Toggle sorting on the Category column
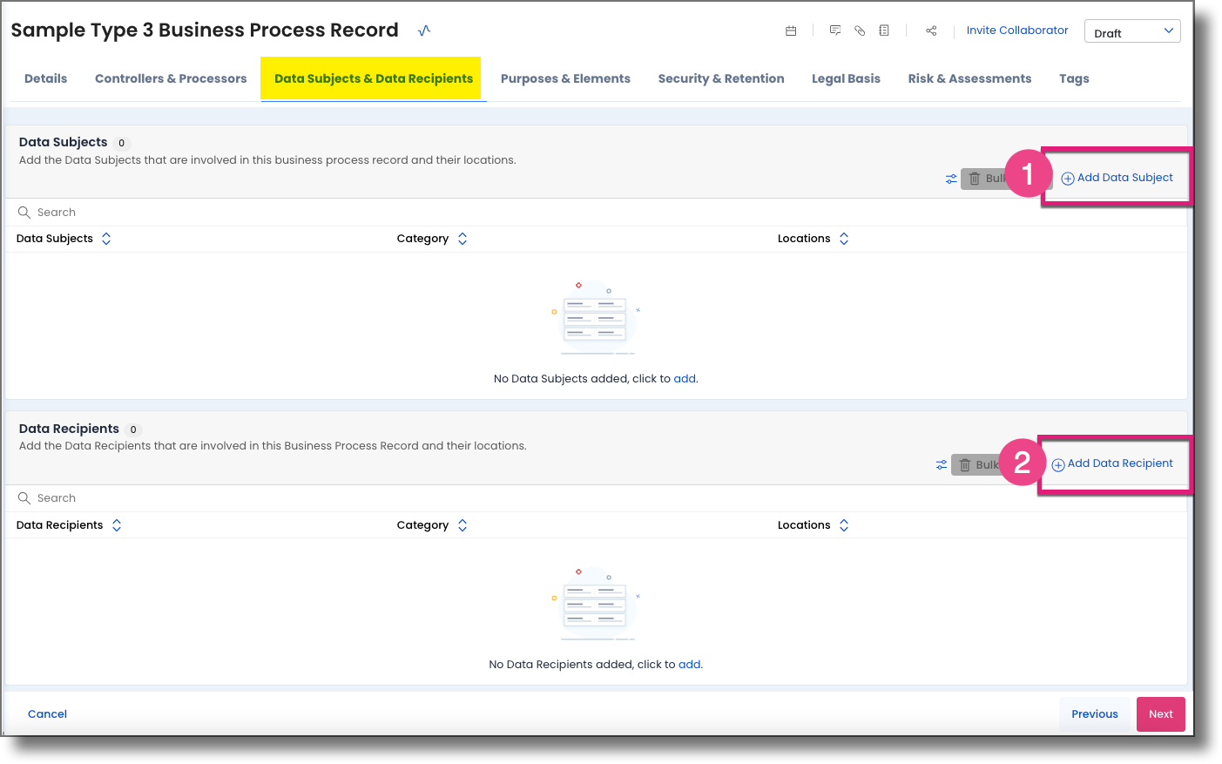The height and width of the screenshot is (764, 1222). click(x=462, y=238)
